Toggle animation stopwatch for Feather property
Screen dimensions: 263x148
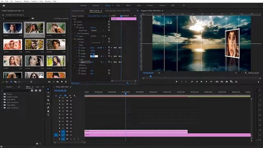pyautogui.click(x=79, y=71)
